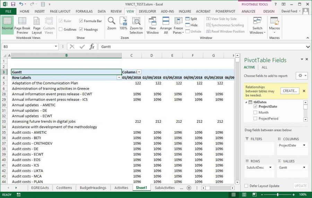
Task: Open the Zoom dialog magnifier
Action: click(x=112, y=24)
